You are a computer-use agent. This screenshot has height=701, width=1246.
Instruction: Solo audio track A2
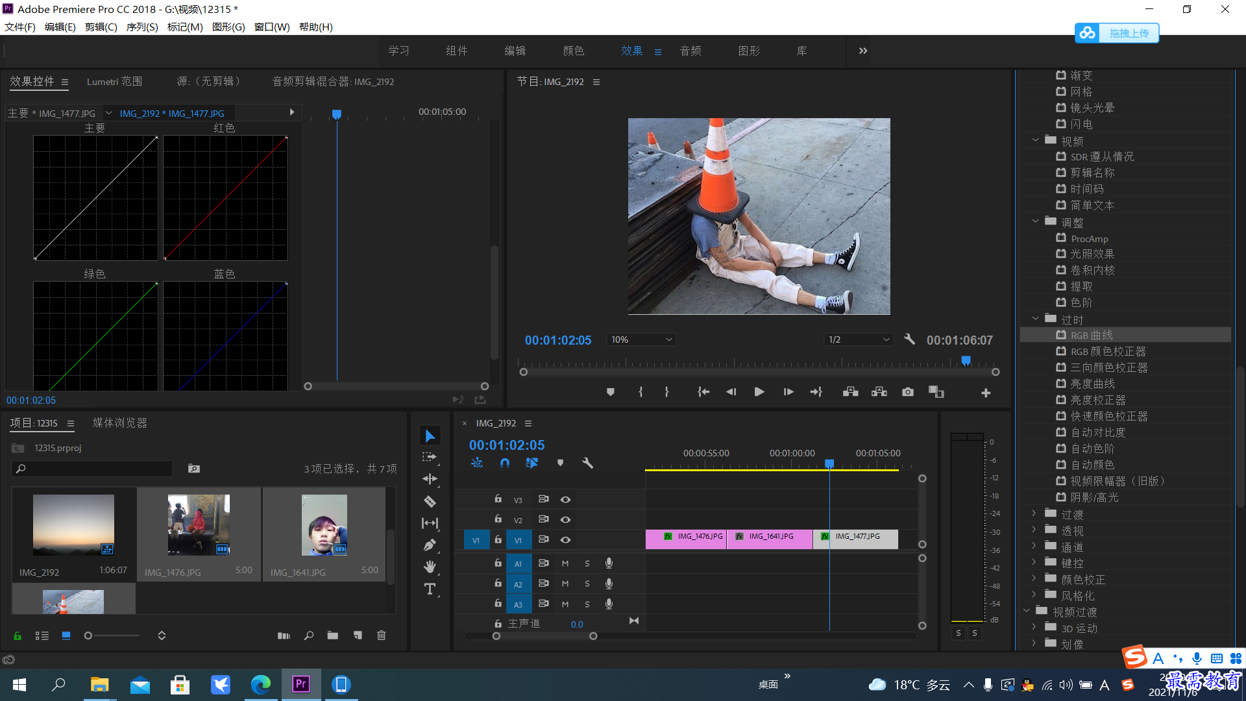click(x=587, y=584)
